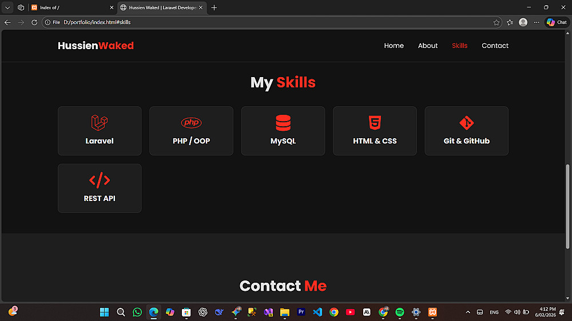The image size is (572, 321).
Task: Open volume speaker tray icon
Action: click(x=517, y=312)
